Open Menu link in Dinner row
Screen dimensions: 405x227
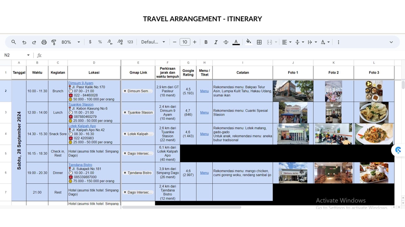(204, 173)
